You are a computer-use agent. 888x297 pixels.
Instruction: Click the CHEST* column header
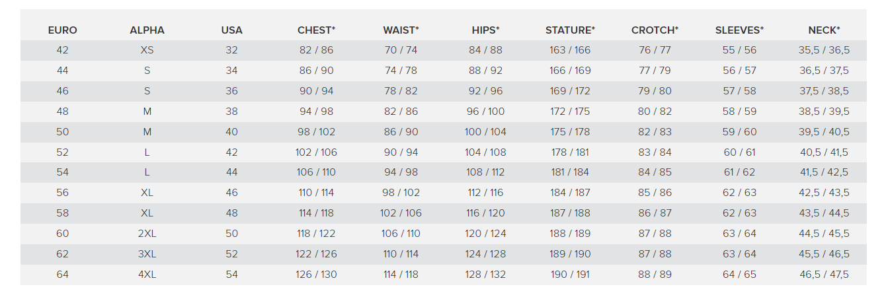(x=316, y=30)
